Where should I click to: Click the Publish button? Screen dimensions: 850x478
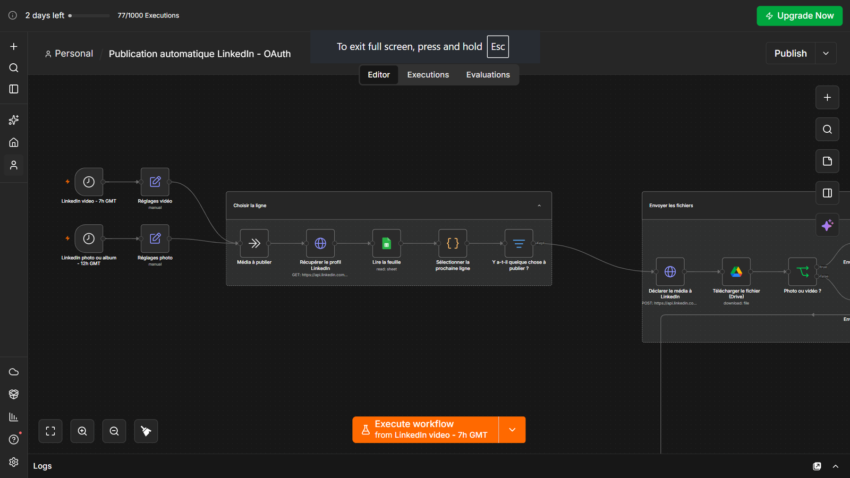(790, 53)
